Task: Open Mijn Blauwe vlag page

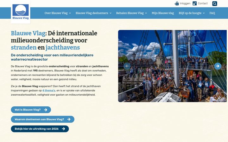Action: (x=163, y=13)
